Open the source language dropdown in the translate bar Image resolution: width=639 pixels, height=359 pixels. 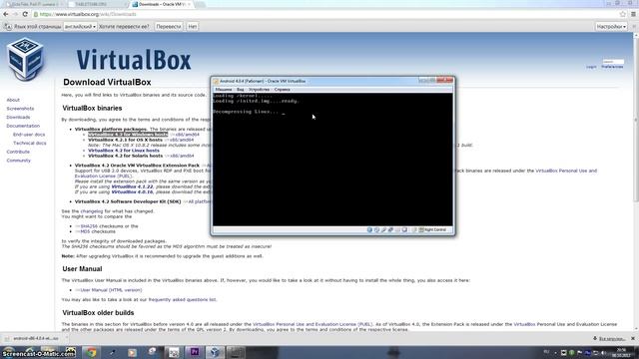tap(80, 27)
